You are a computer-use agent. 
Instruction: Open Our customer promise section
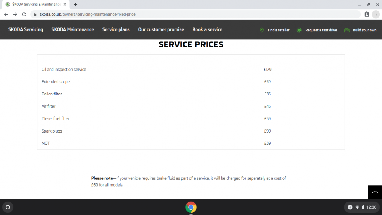tap(161, 29)
